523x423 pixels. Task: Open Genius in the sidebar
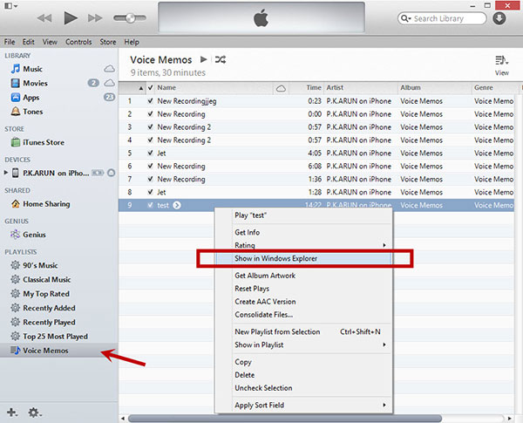[34, 235]
